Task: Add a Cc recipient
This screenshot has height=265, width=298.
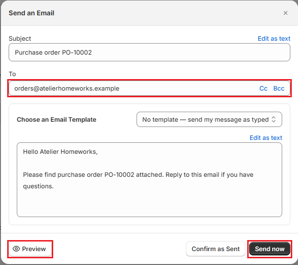Action: 264,88
